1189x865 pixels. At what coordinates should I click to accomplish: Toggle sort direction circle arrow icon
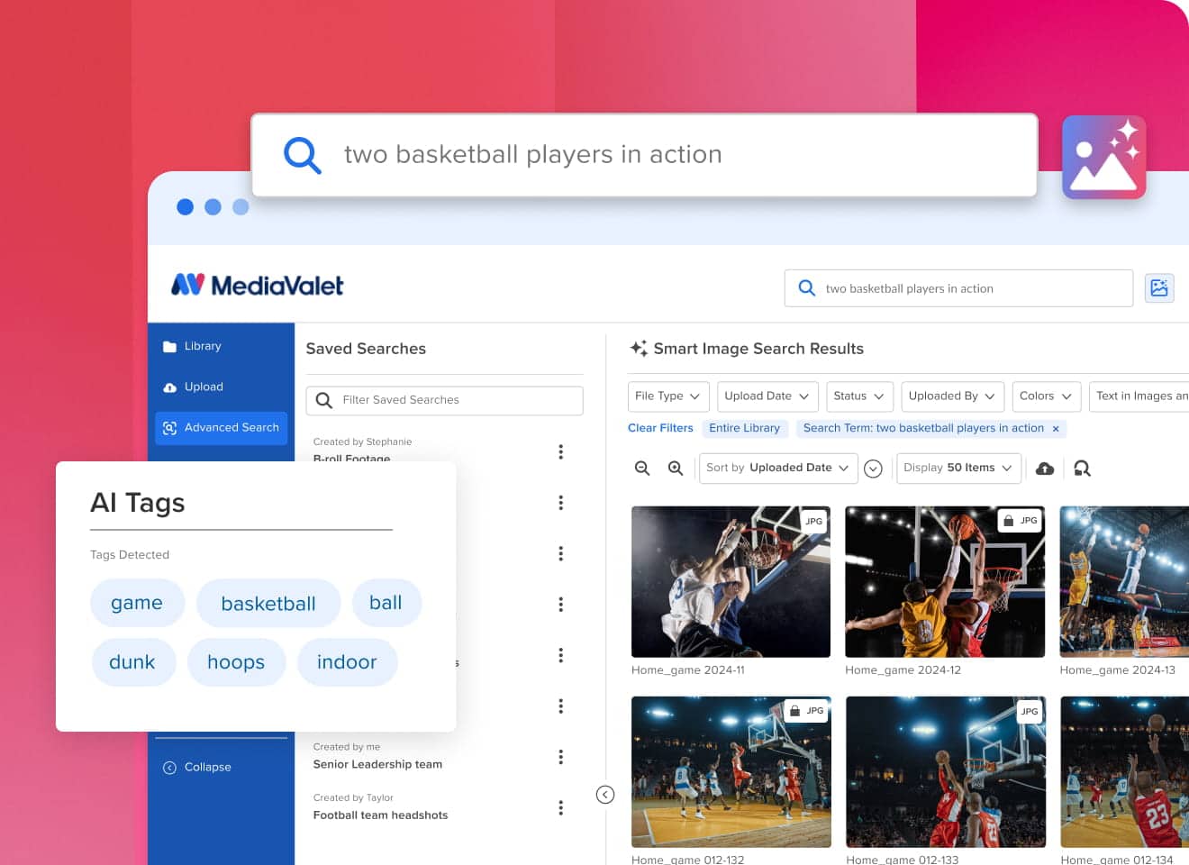tap(873, 469)
